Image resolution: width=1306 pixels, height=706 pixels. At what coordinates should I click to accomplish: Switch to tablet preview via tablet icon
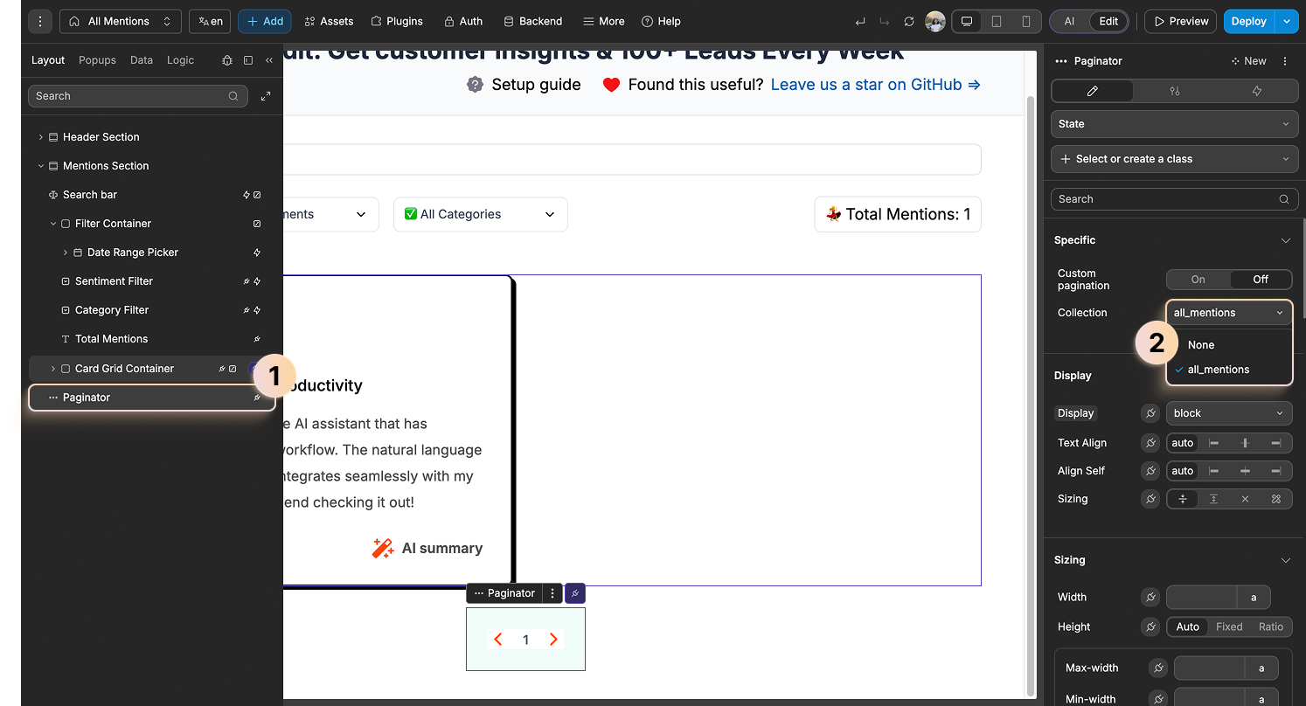997,20
